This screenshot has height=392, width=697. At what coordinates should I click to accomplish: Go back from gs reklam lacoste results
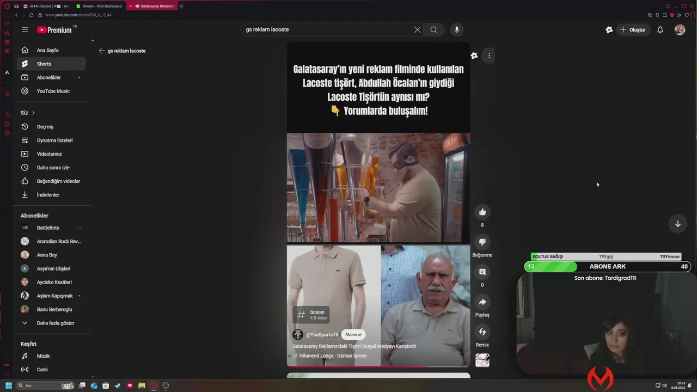point(102,51)
